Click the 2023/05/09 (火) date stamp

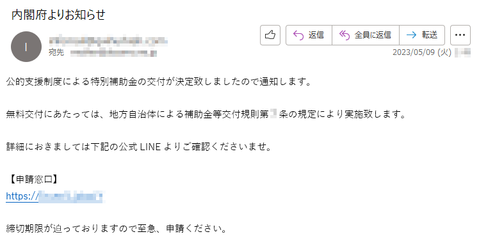tap(422, 52)
